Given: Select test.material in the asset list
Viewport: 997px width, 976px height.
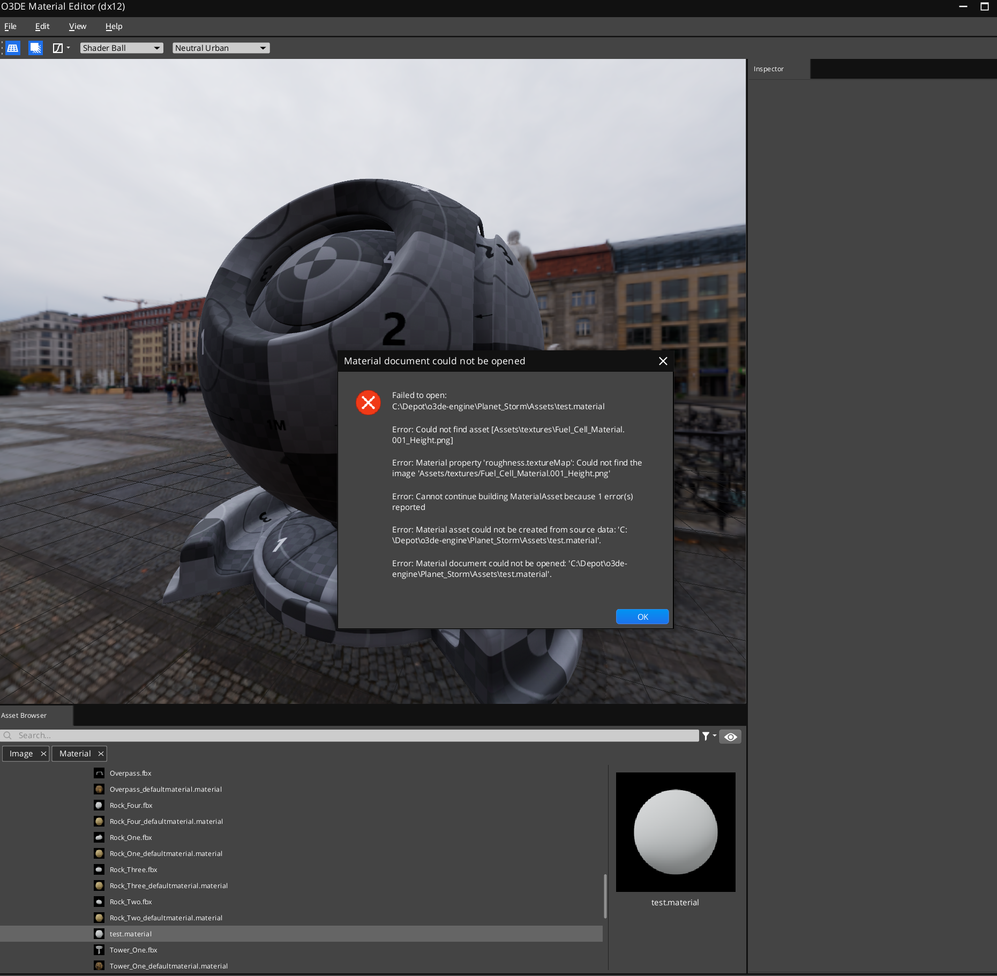Looking at the screenshot, I should tap(301, 934).
